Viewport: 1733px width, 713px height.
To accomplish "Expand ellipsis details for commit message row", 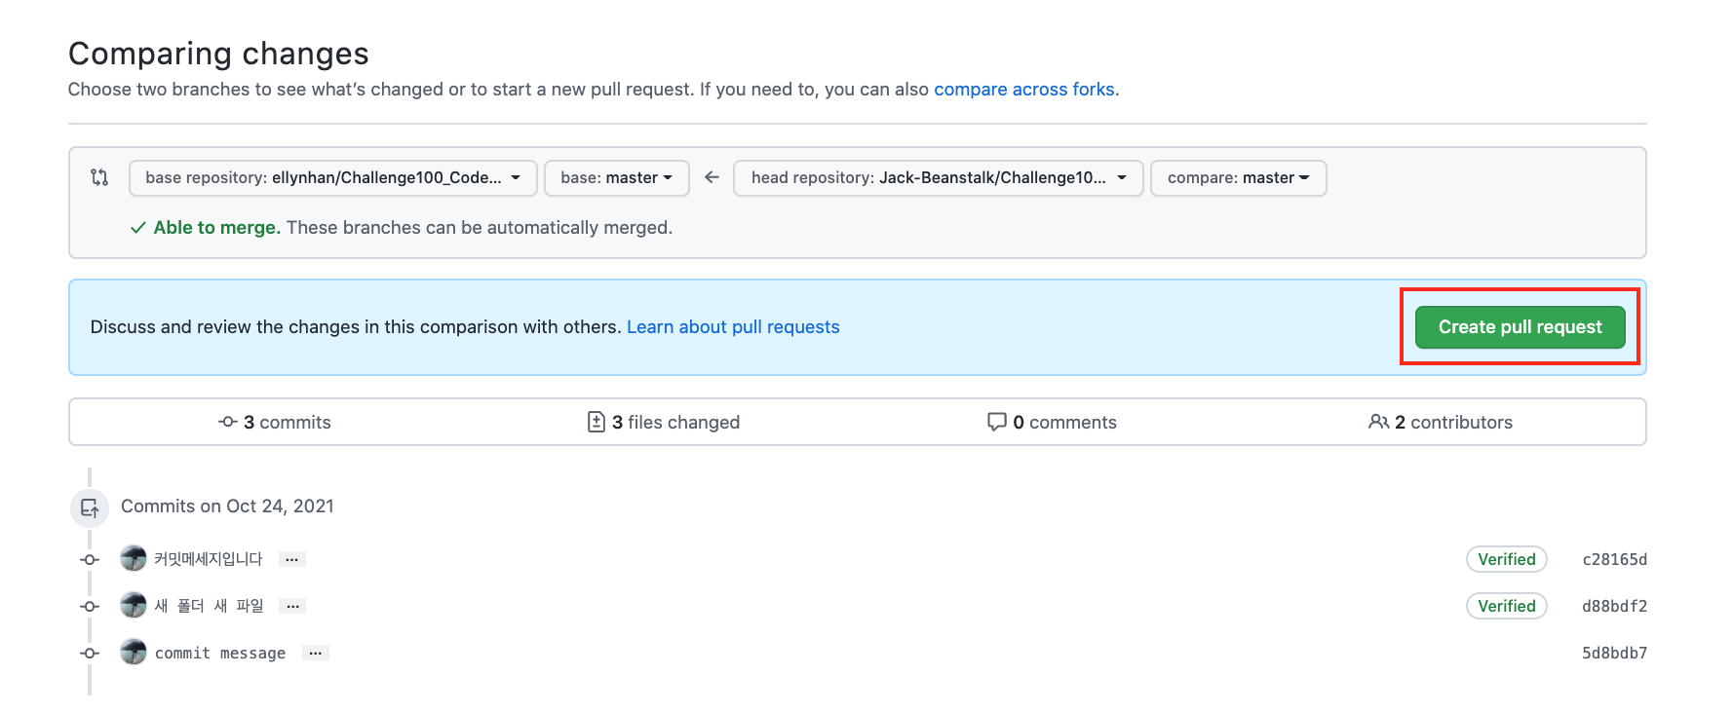I will coord(316,653).
